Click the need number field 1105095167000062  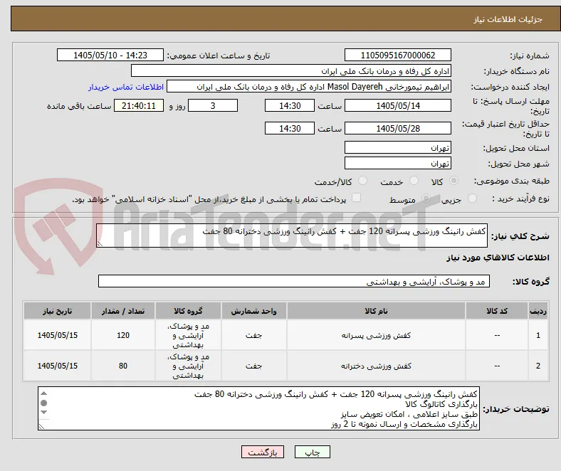[x=398, y=55]
